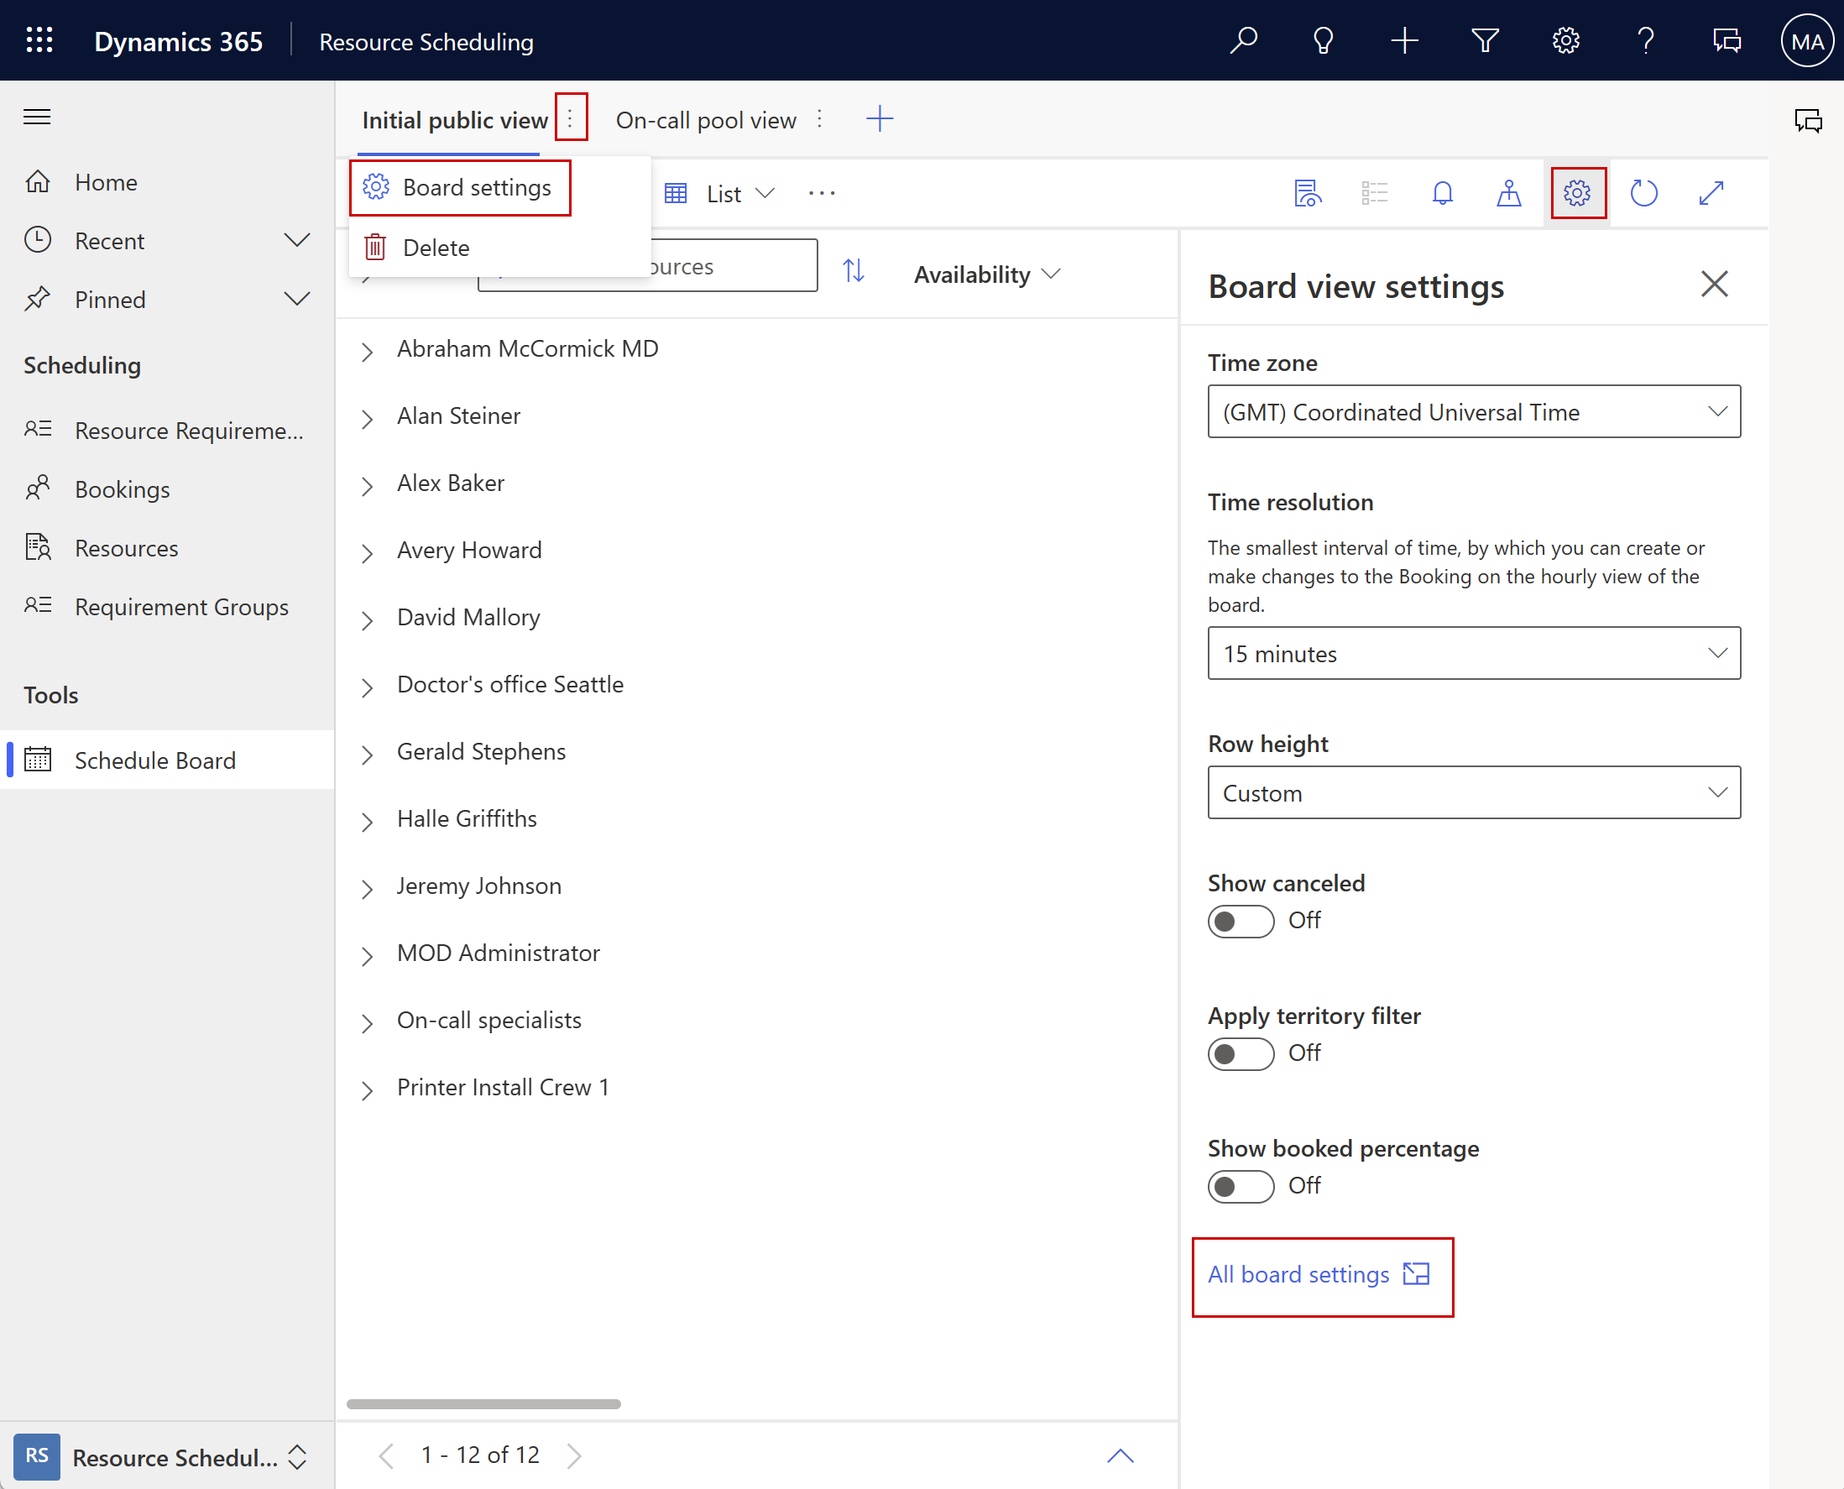Click the expand/fullscreen icon on toolbar

coord(1715,193)
